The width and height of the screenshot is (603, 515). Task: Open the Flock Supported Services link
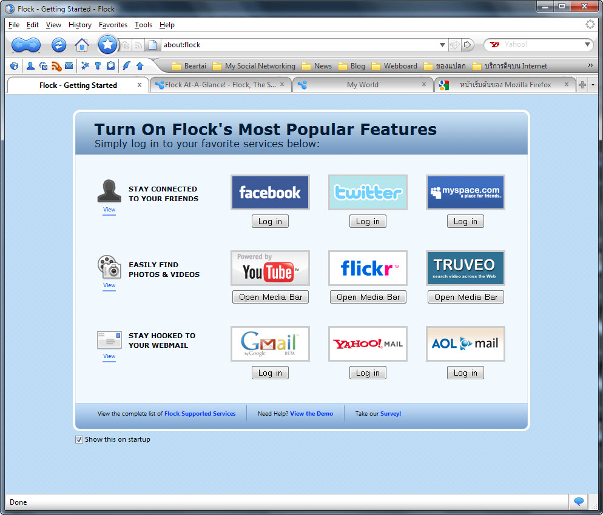[200, 414]
